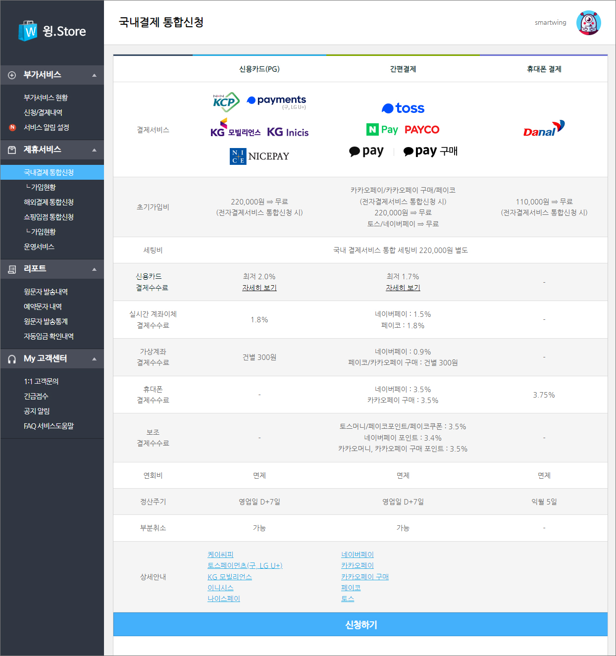Screen dimensions: 616x656
Task: Select 국내결제 통합신청 in the sidebar
Action: tap(52, 172)
